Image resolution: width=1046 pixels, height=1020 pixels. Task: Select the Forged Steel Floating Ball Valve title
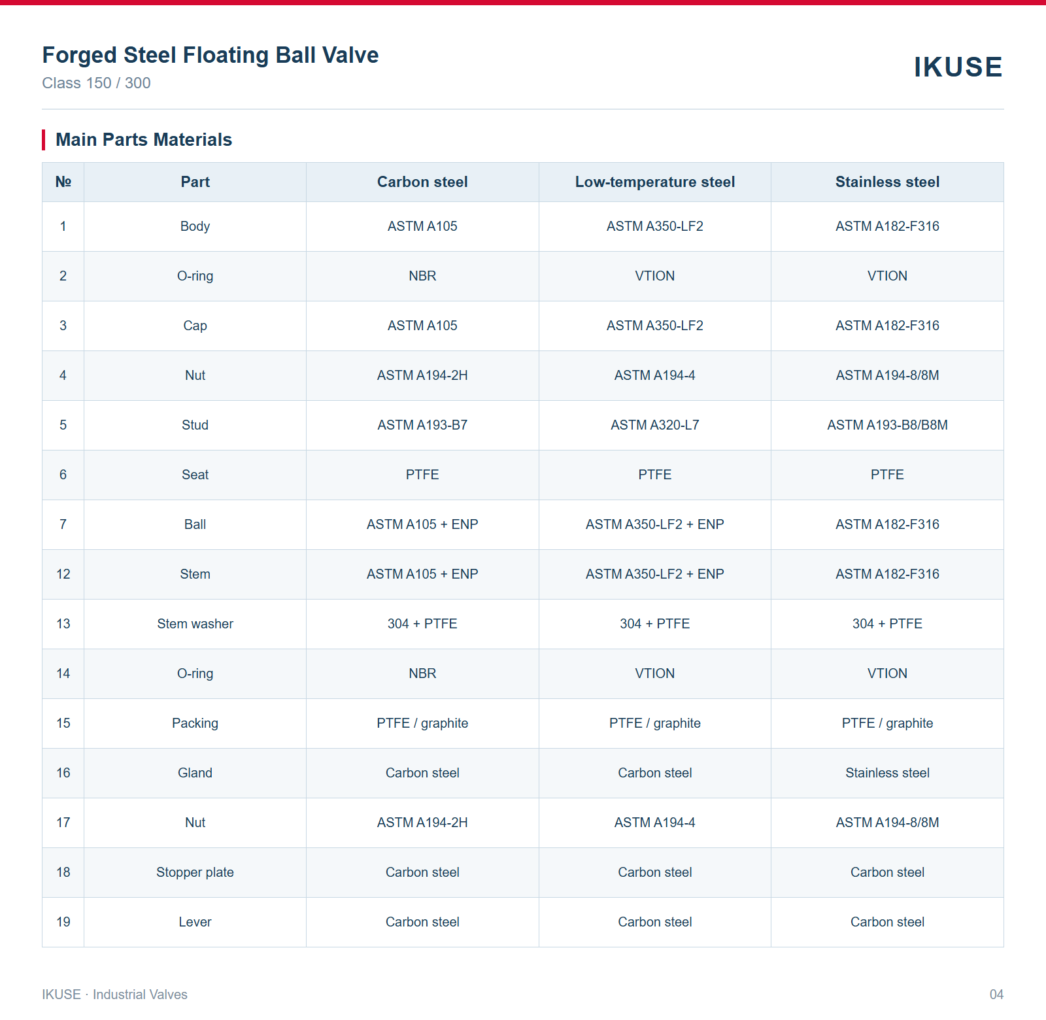[211, 55]
